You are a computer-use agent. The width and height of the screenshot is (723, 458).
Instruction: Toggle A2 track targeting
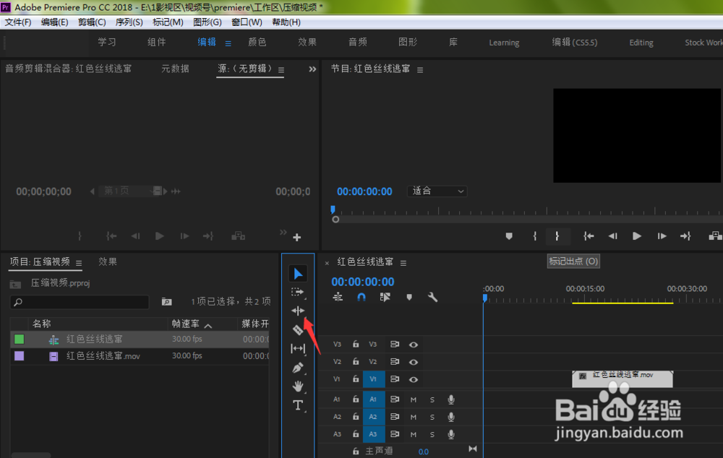tap(373, 417)
